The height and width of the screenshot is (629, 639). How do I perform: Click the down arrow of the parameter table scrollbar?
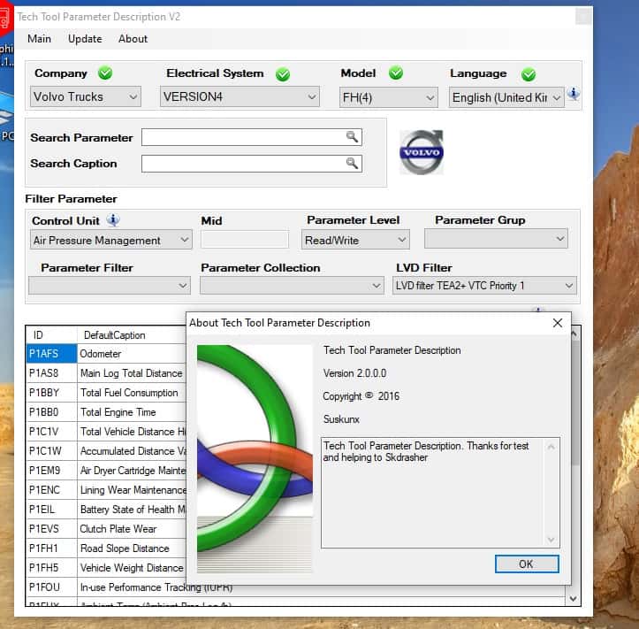[573, 598]
